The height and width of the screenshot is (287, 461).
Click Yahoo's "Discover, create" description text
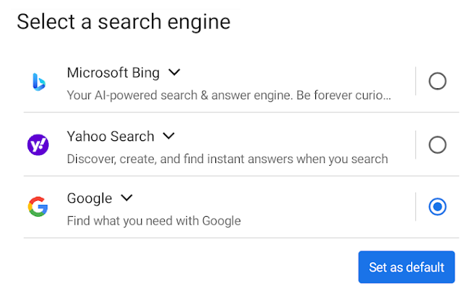227,159
